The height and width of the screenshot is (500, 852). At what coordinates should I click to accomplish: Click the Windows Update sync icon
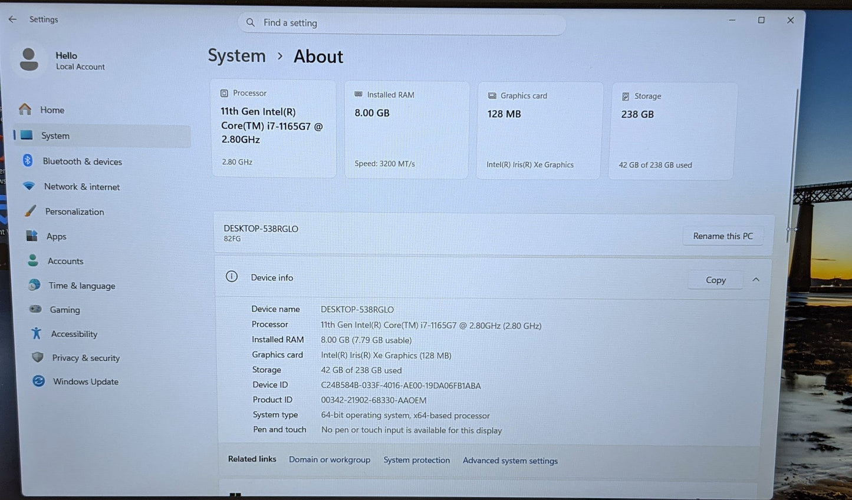[39, 381]
